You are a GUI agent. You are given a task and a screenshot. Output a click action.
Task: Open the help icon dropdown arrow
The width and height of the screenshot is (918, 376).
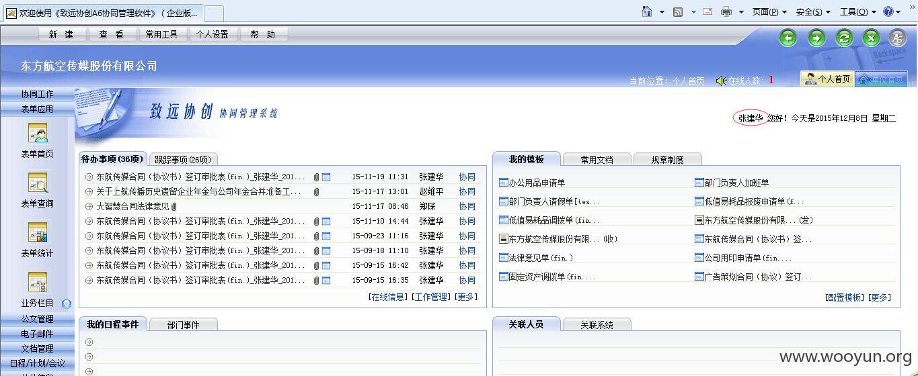898,12
